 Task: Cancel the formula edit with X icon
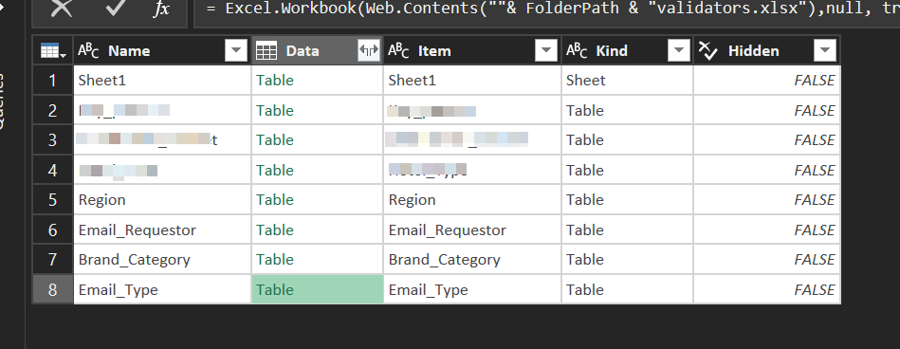(x=62, y=8)
